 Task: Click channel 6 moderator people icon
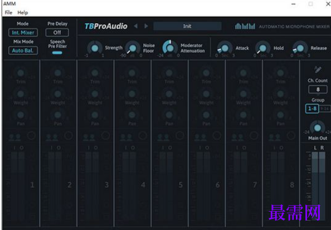pyautogui.click(x=200, y=137)
